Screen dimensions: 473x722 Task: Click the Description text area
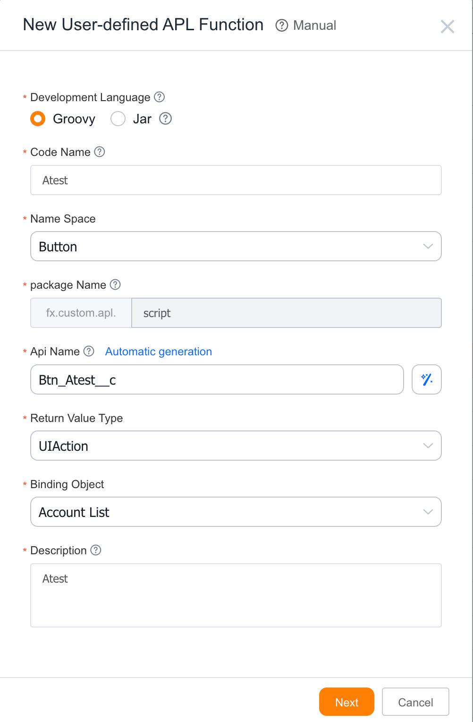pos(236,595)
